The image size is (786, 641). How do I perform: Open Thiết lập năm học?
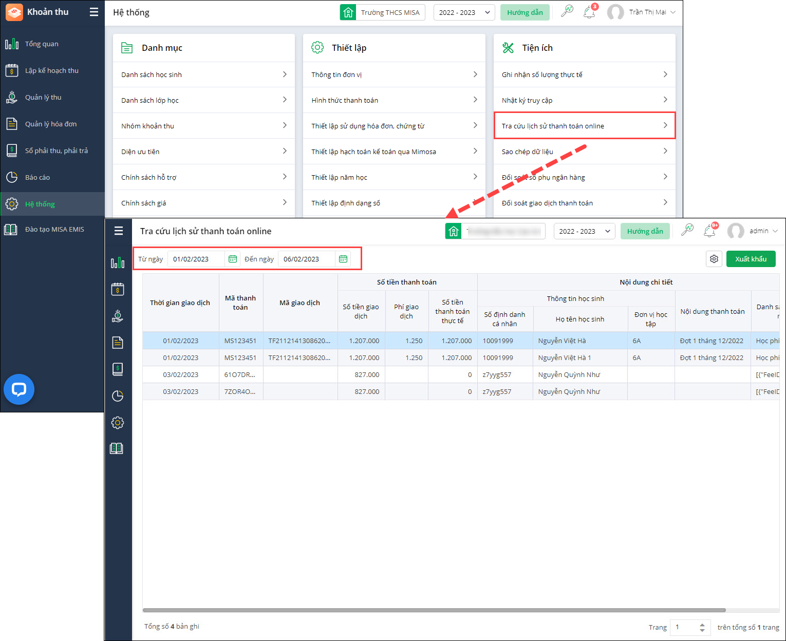(x=394, y=177)
